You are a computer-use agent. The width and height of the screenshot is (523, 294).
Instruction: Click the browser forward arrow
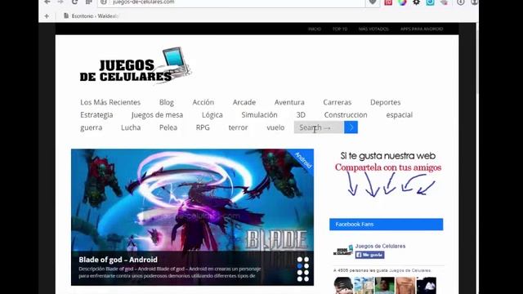[x=60, y=2]
